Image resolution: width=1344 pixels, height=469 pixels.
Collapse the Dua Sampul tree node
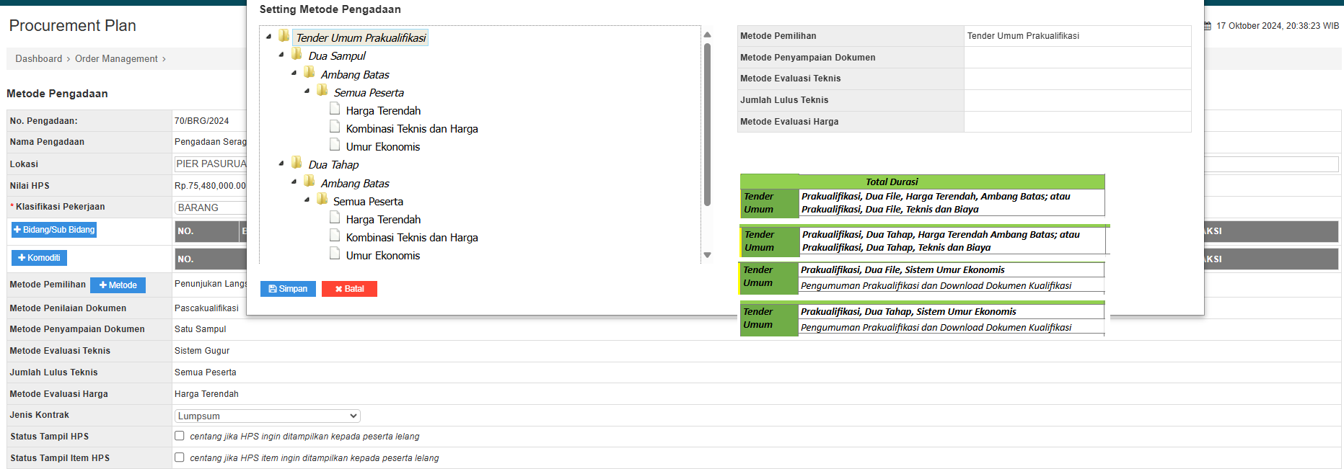[281, 55]
